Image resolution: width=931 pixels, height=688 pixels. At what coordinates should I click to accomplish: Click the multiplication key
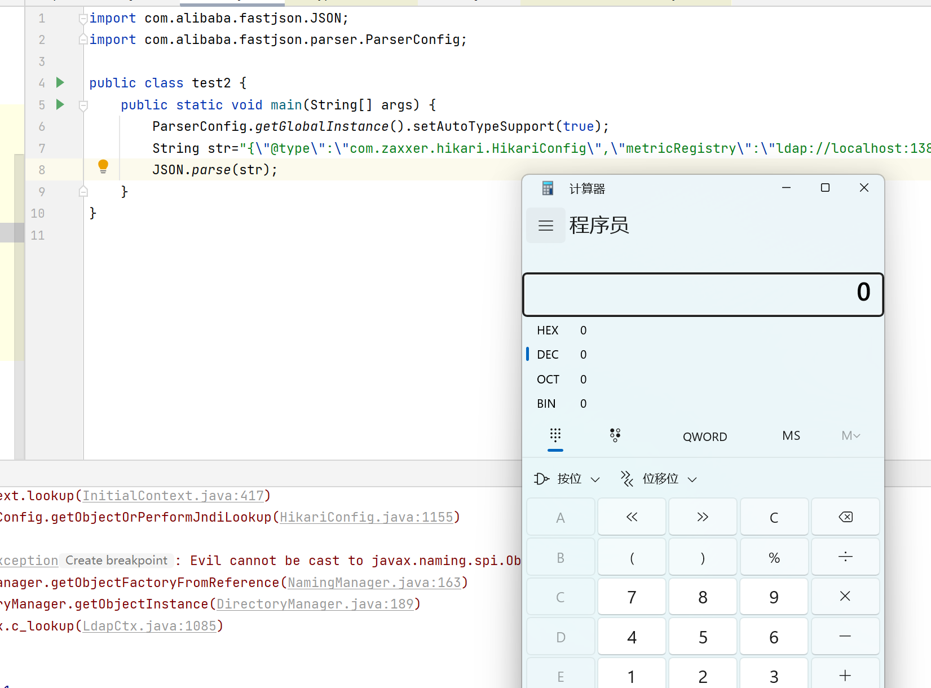(x=845, y=597)
